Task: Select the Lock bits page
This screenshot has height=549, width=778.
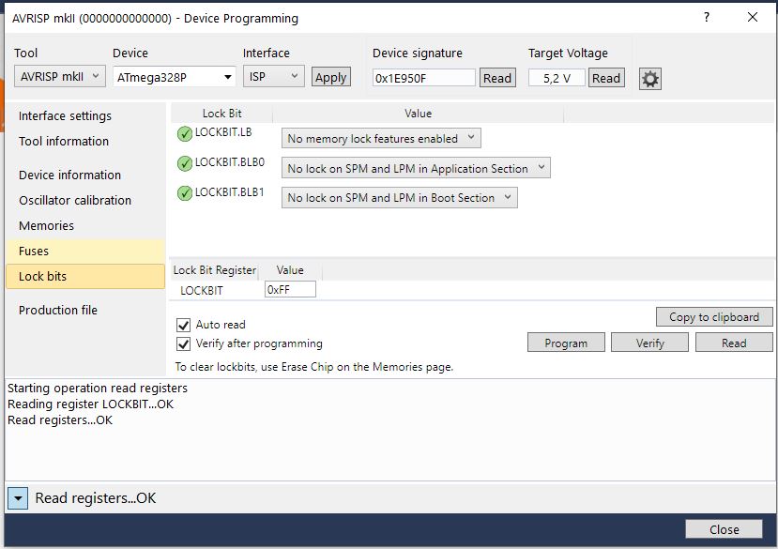Action: 85,277
